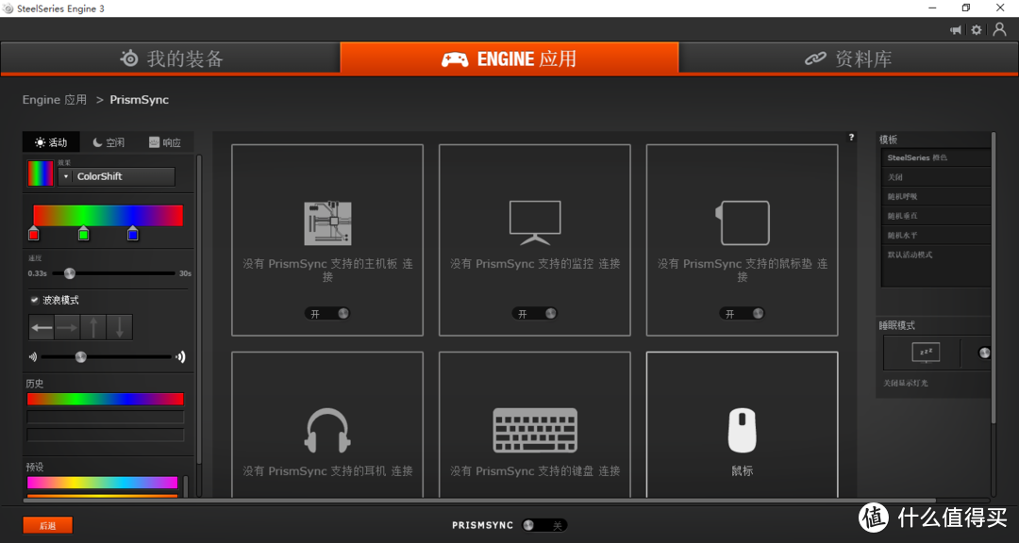Click the 鼠标 device label
The width and height of the screenshot is (1019, 543).
(x=743, y=471)
